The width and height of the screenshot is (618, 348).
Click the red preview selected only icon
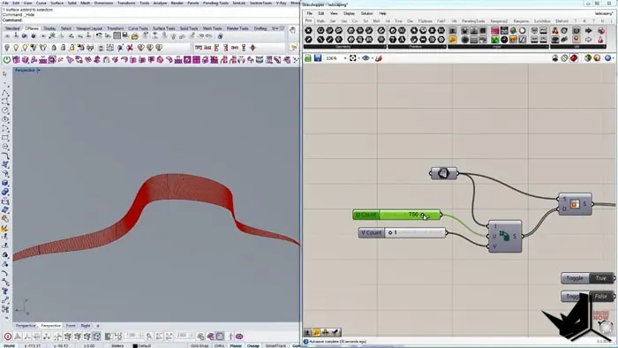pos(574,58)
